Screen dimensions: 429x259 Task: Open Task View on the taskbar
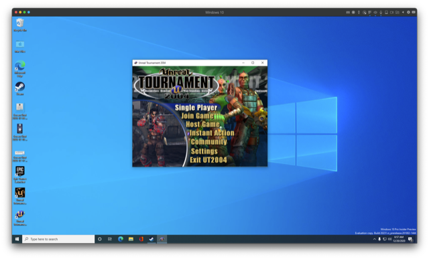tap(110, 239)
